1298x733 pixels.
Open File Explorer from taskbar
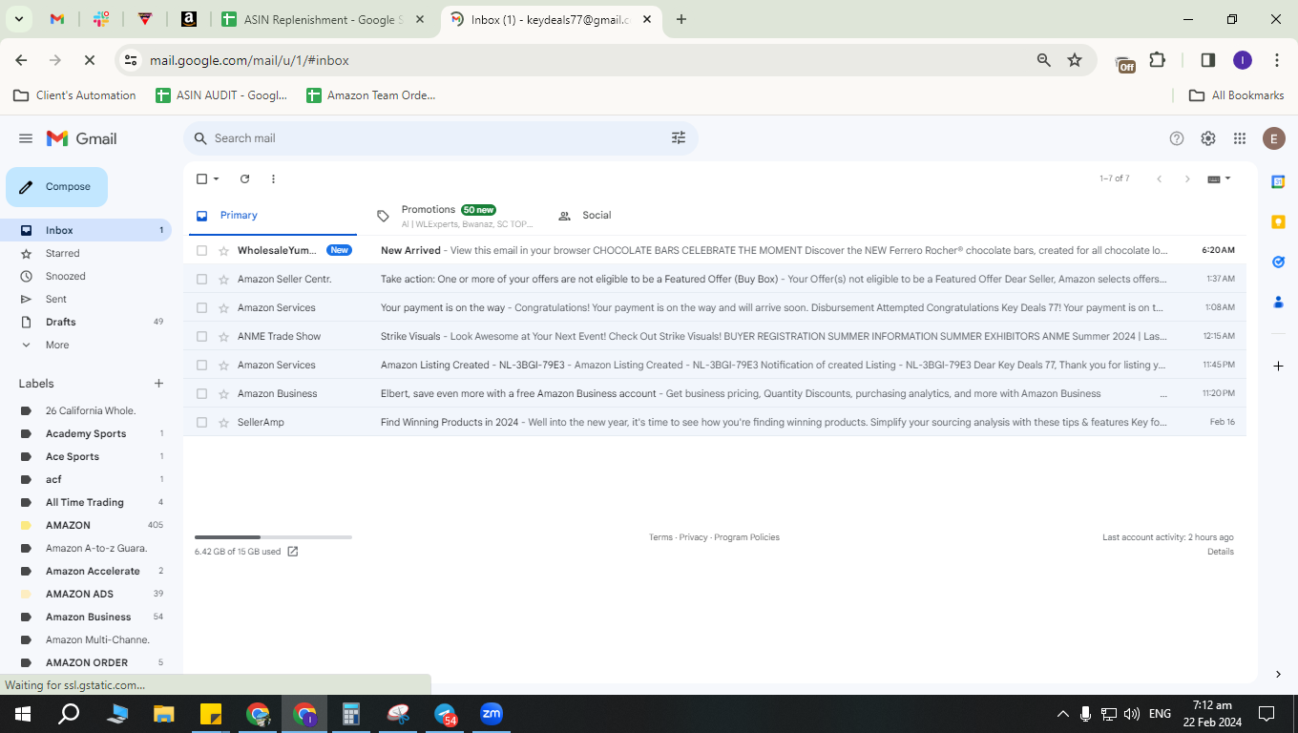coord(164,714)
